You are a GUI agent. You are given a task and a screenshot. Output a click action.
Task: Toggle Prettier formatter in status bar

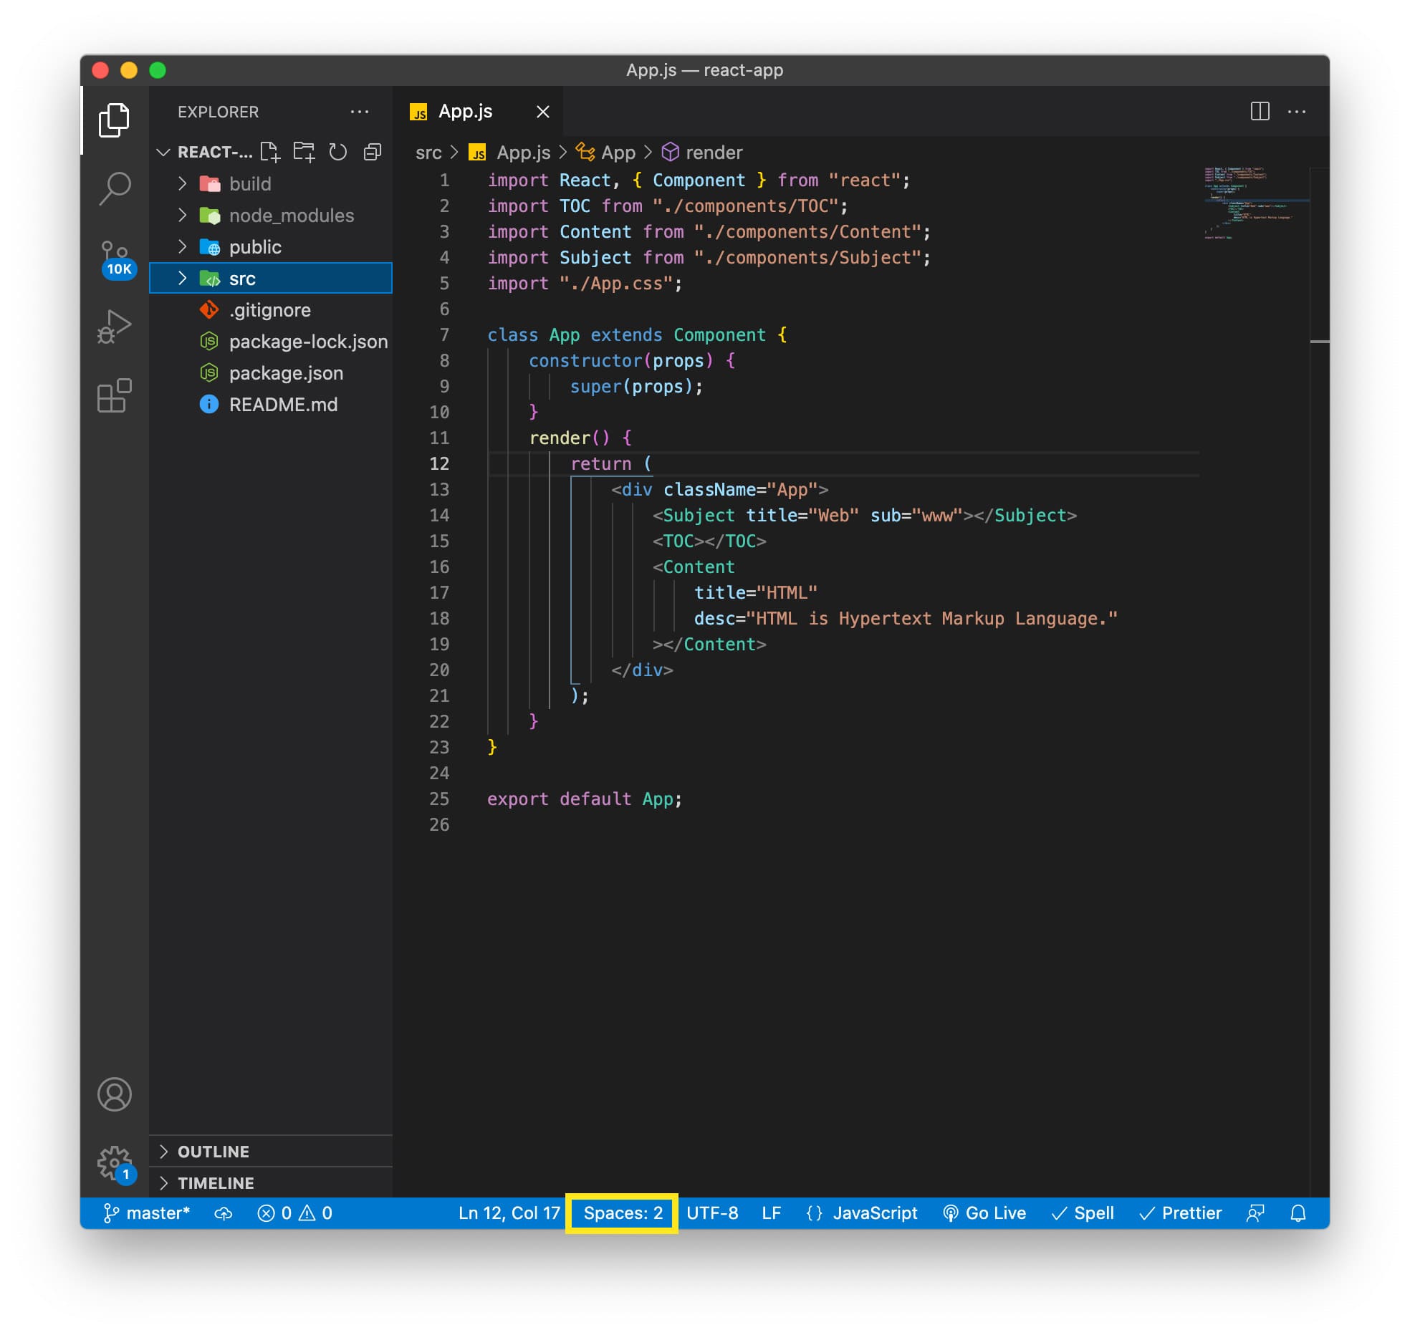pos(1181,1213)
